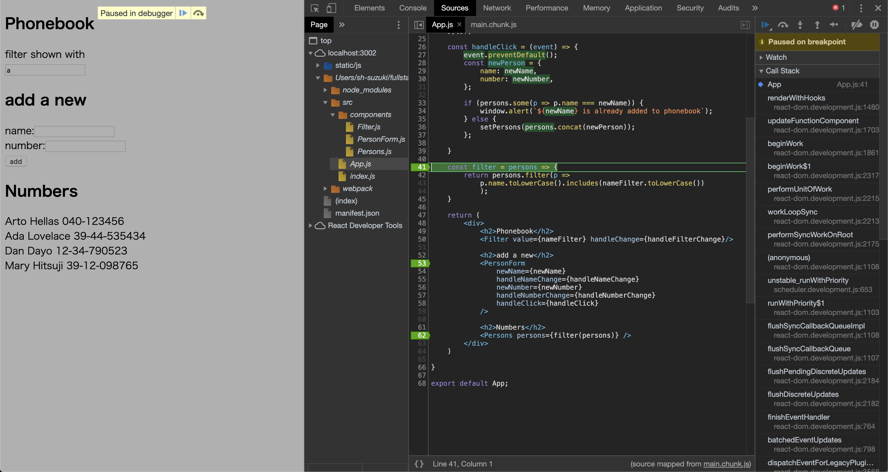Toggle the device toolbar icon
Screen dimensions: 888x472
click(x=331, y=8)
